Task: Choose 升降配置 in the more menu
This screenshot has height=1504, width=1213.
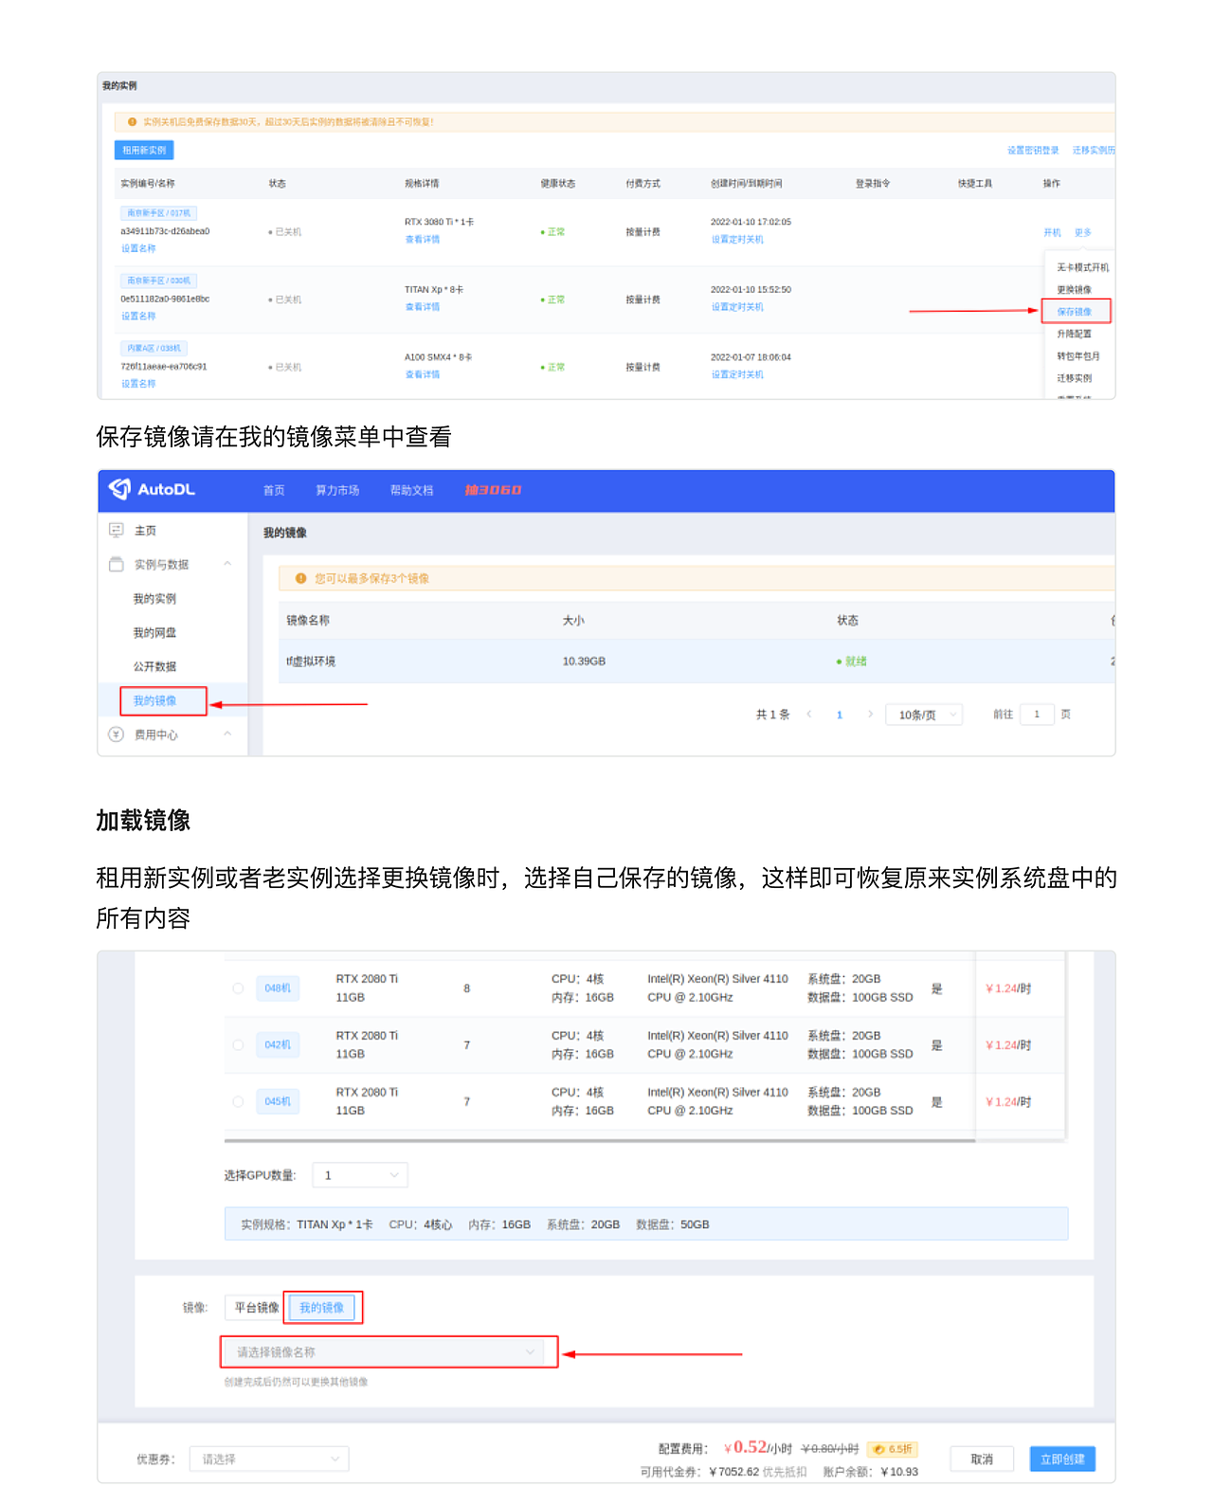Action: coord(1075,334)
